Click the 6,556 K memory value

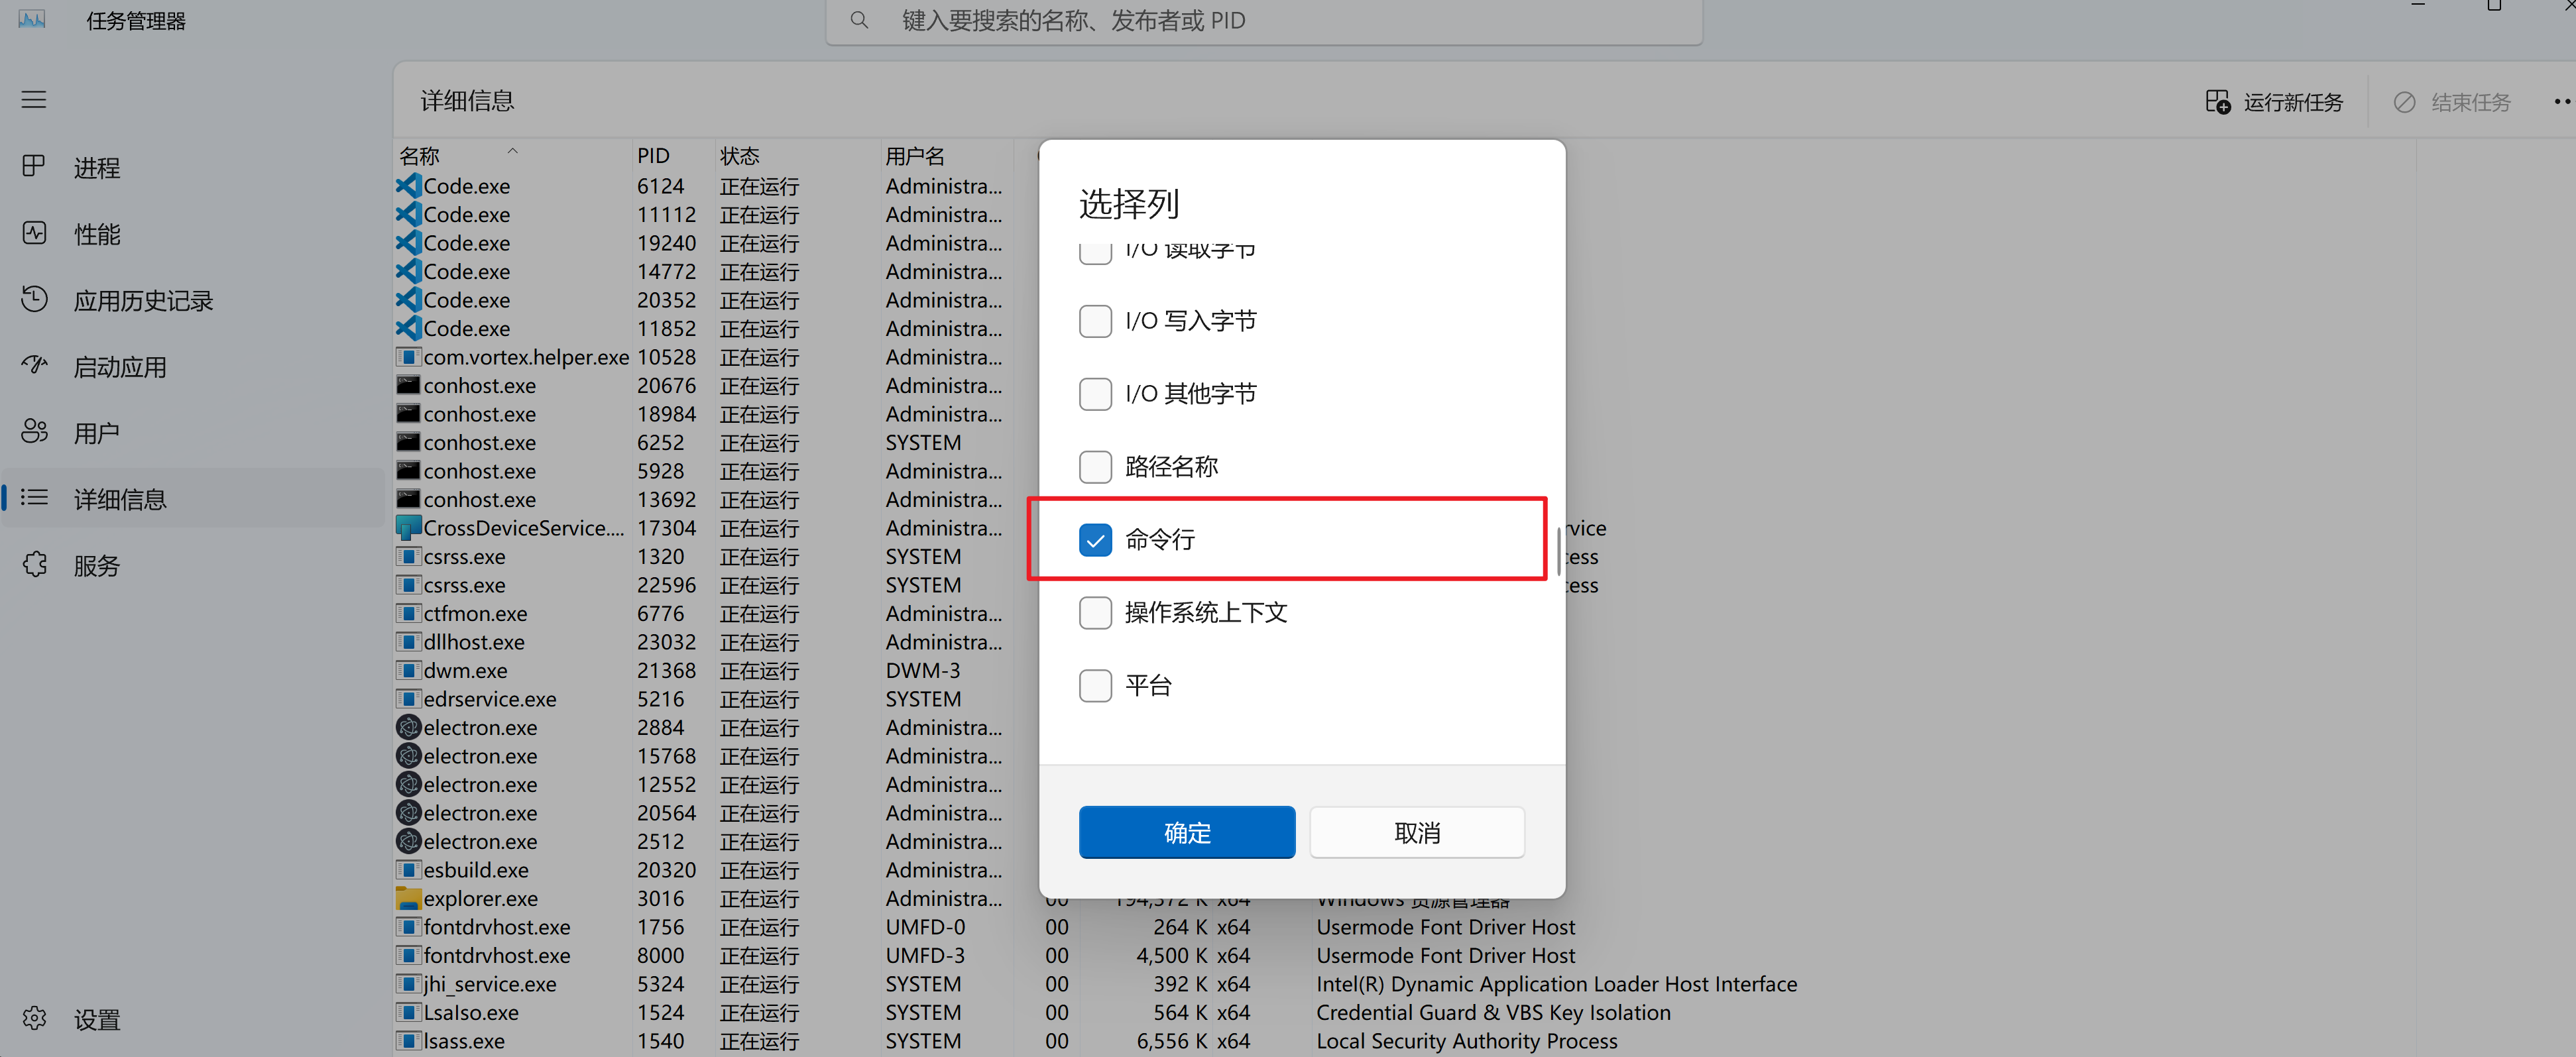[x=1171, y=1041]
